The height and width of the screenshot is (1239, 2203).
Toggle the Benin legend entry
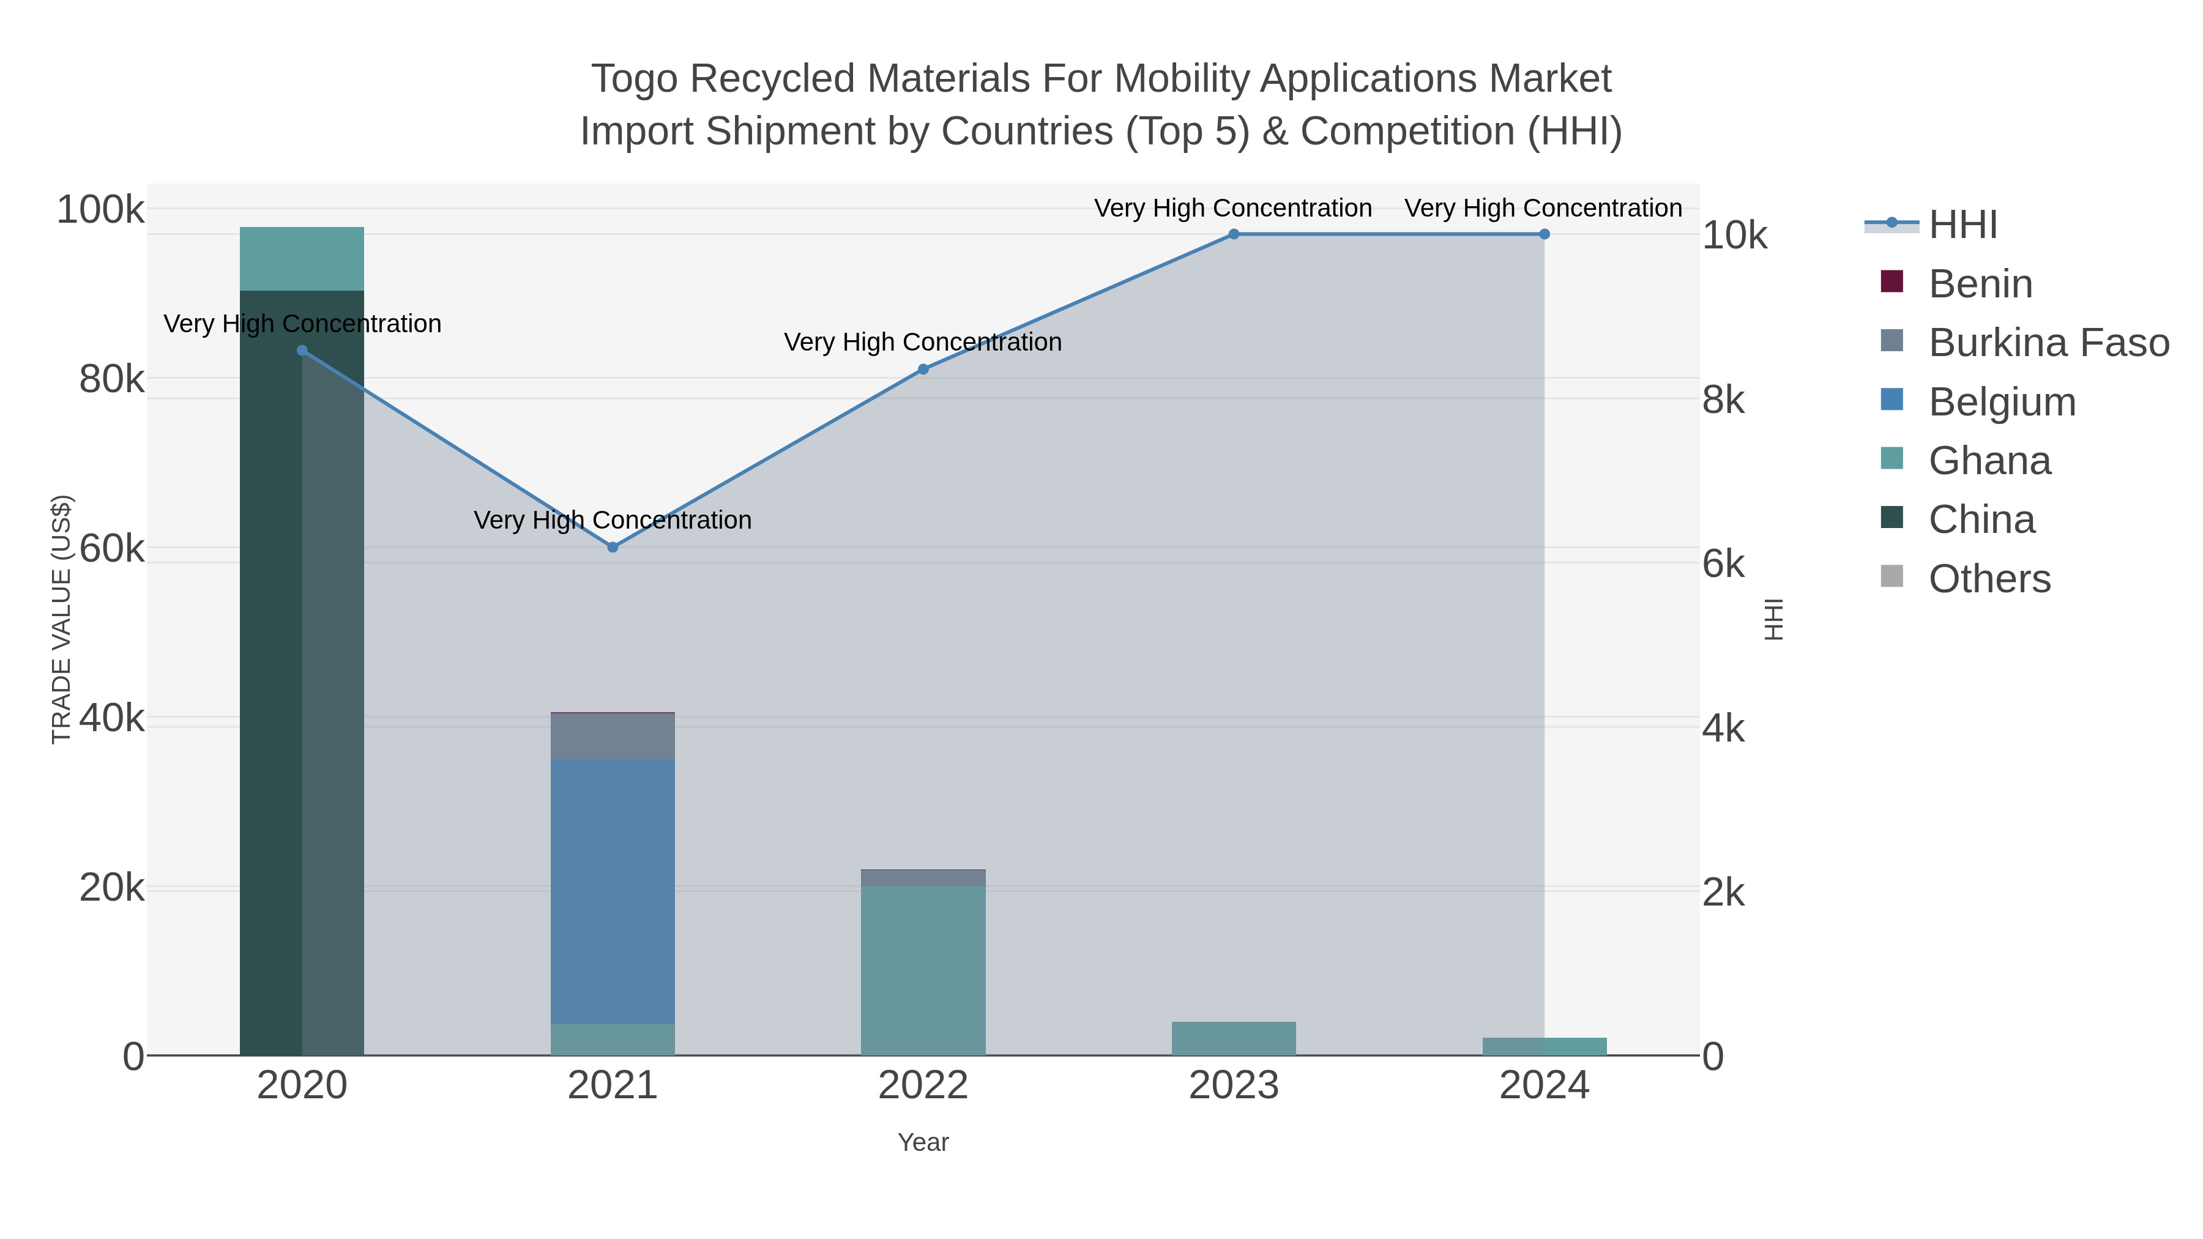coord(1957,284)
